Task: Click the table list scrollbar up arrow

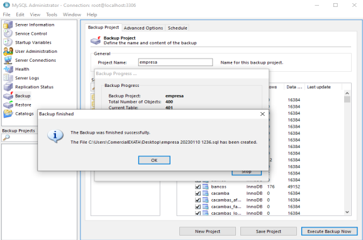Action: click(x=347, y=93)
